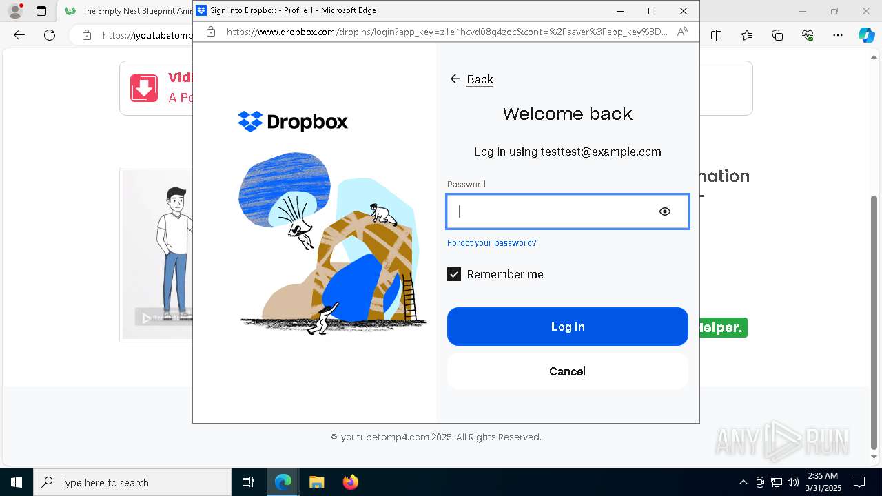Screen dimensions: 882x496
Task: Click the taskbar search box
Action: tap(132, 482)
